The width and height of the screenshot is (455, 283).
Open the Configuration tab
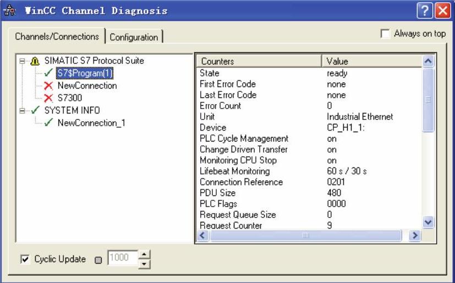coord(134,37)
